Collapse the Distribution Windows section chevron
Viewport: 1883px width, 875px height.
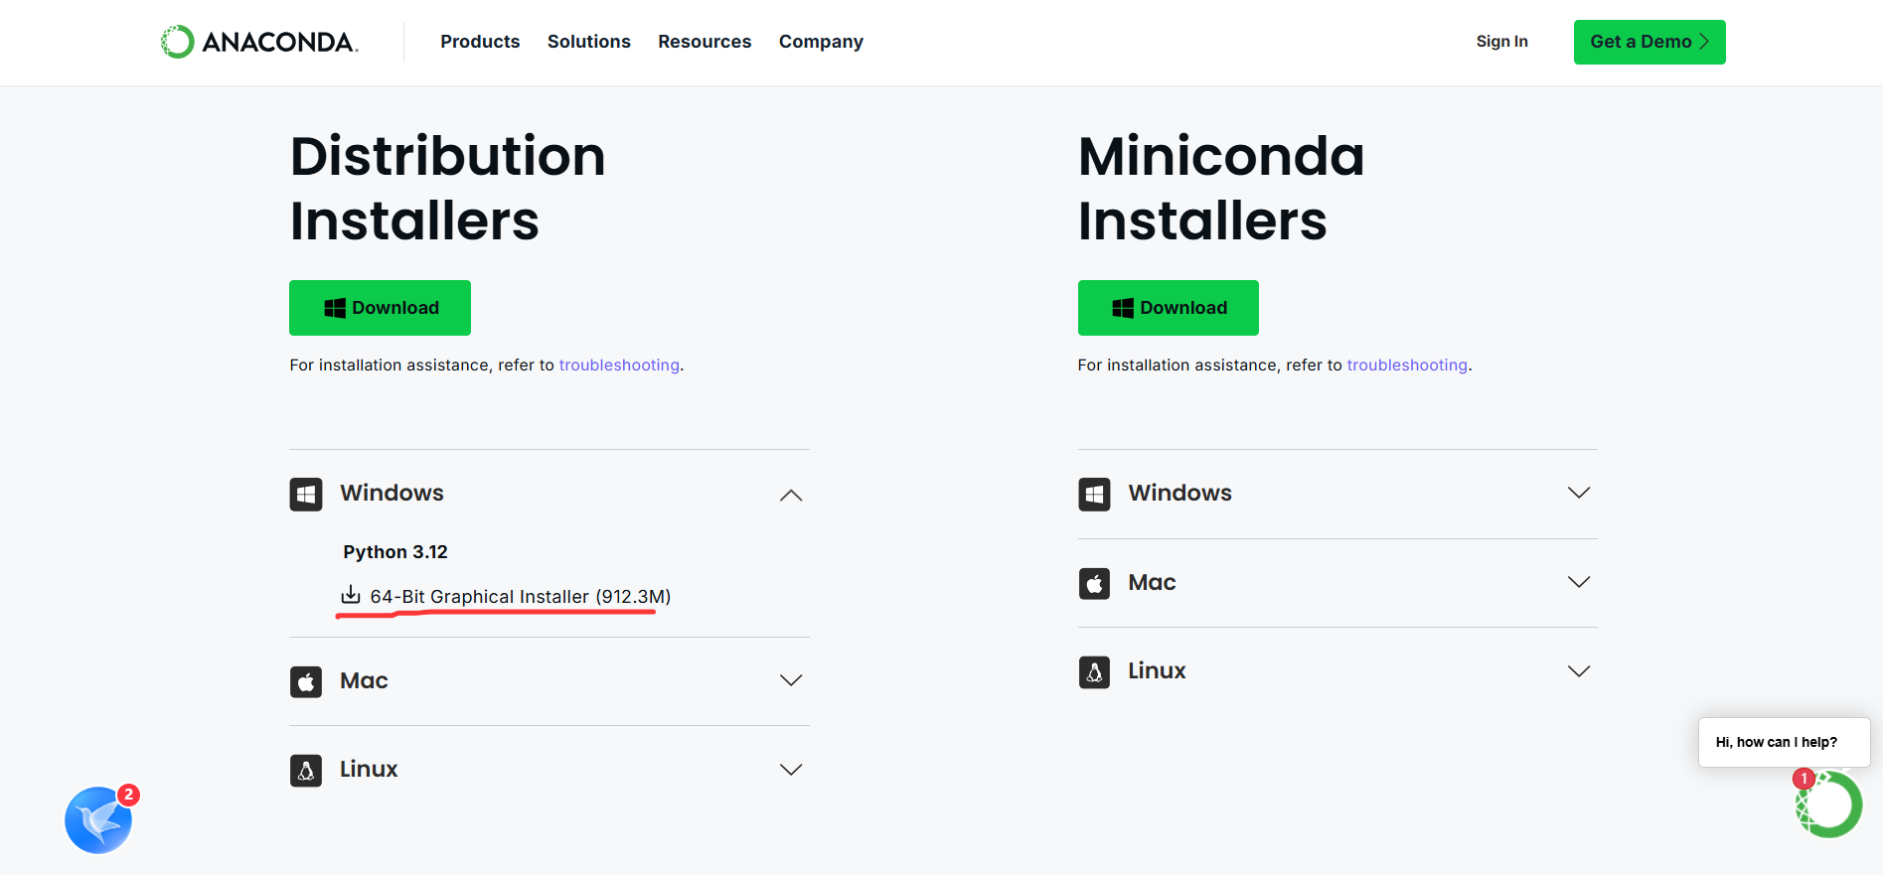coord(791,495)
